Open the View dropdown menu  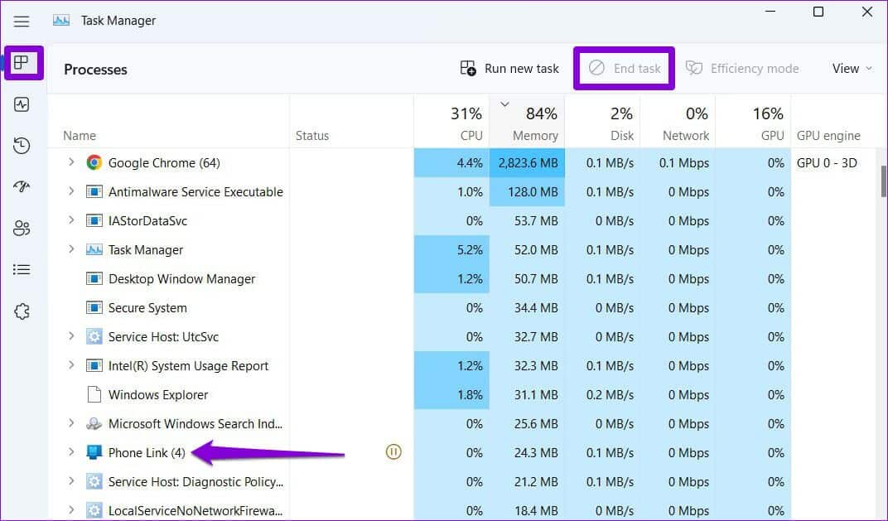click(x=852, y=69)
